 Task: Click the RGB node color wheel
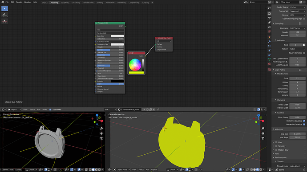pyautogui.click(x=135, y=65)
